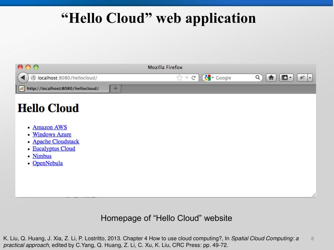Image resolution: width=334 pixels, height=250 pixels.
Task: Open the Nimbus link
Action: [42, 156]
